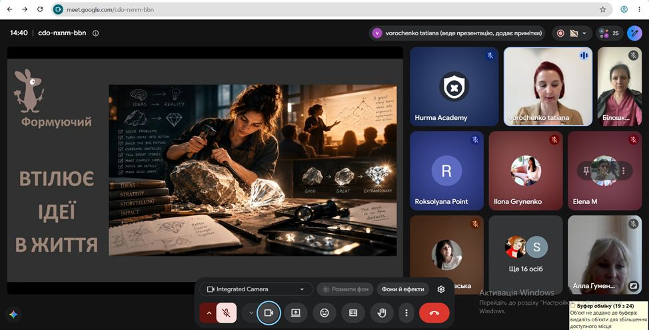Click camera site-permission icon in address bar
The width and height of the screenshot is (649, 330).
coord(59,9)
